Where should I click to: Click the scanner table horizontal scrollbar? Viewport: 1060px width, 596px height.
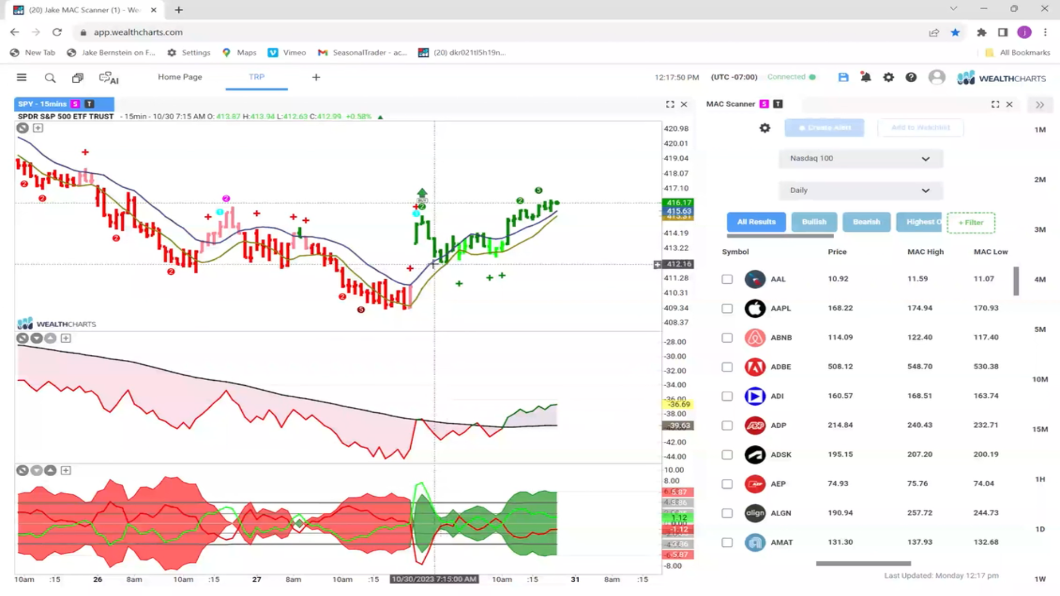click(x=863, y=564)
